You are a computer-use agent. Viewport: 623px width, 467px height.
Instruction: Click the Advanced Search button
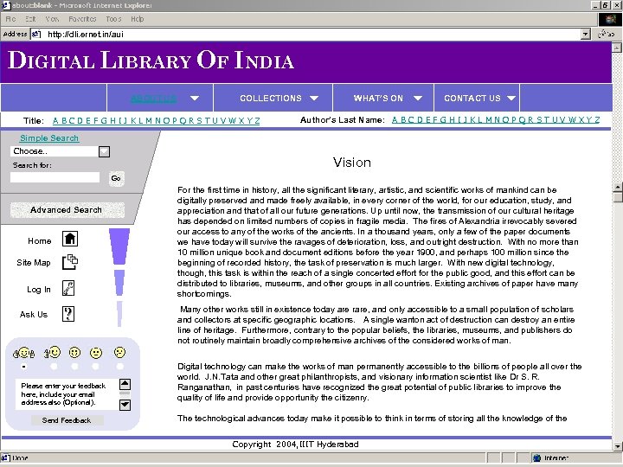pos(67,209)
